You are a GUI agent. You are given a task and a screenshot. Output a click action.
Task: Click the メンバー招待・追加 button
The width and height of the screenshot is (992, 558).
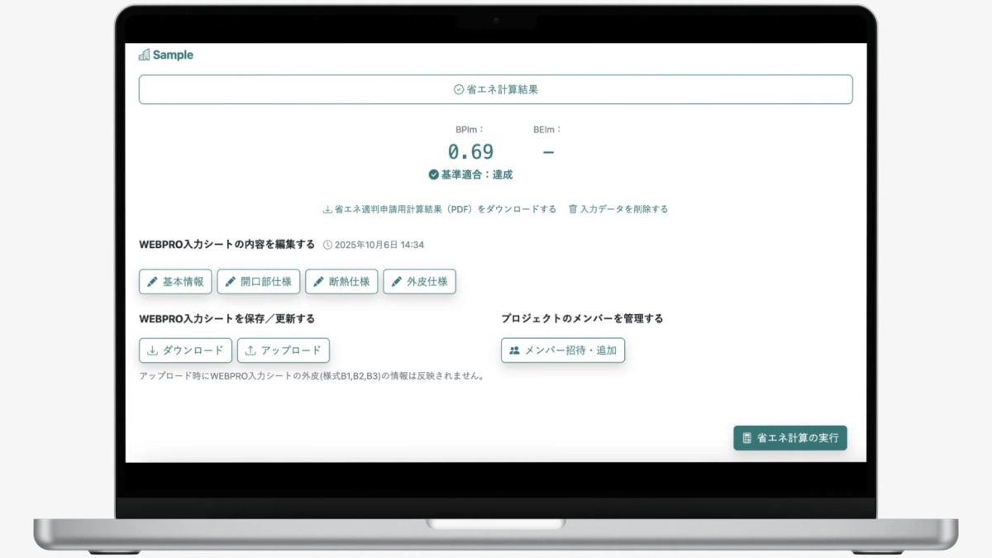(x=563, y=350)
